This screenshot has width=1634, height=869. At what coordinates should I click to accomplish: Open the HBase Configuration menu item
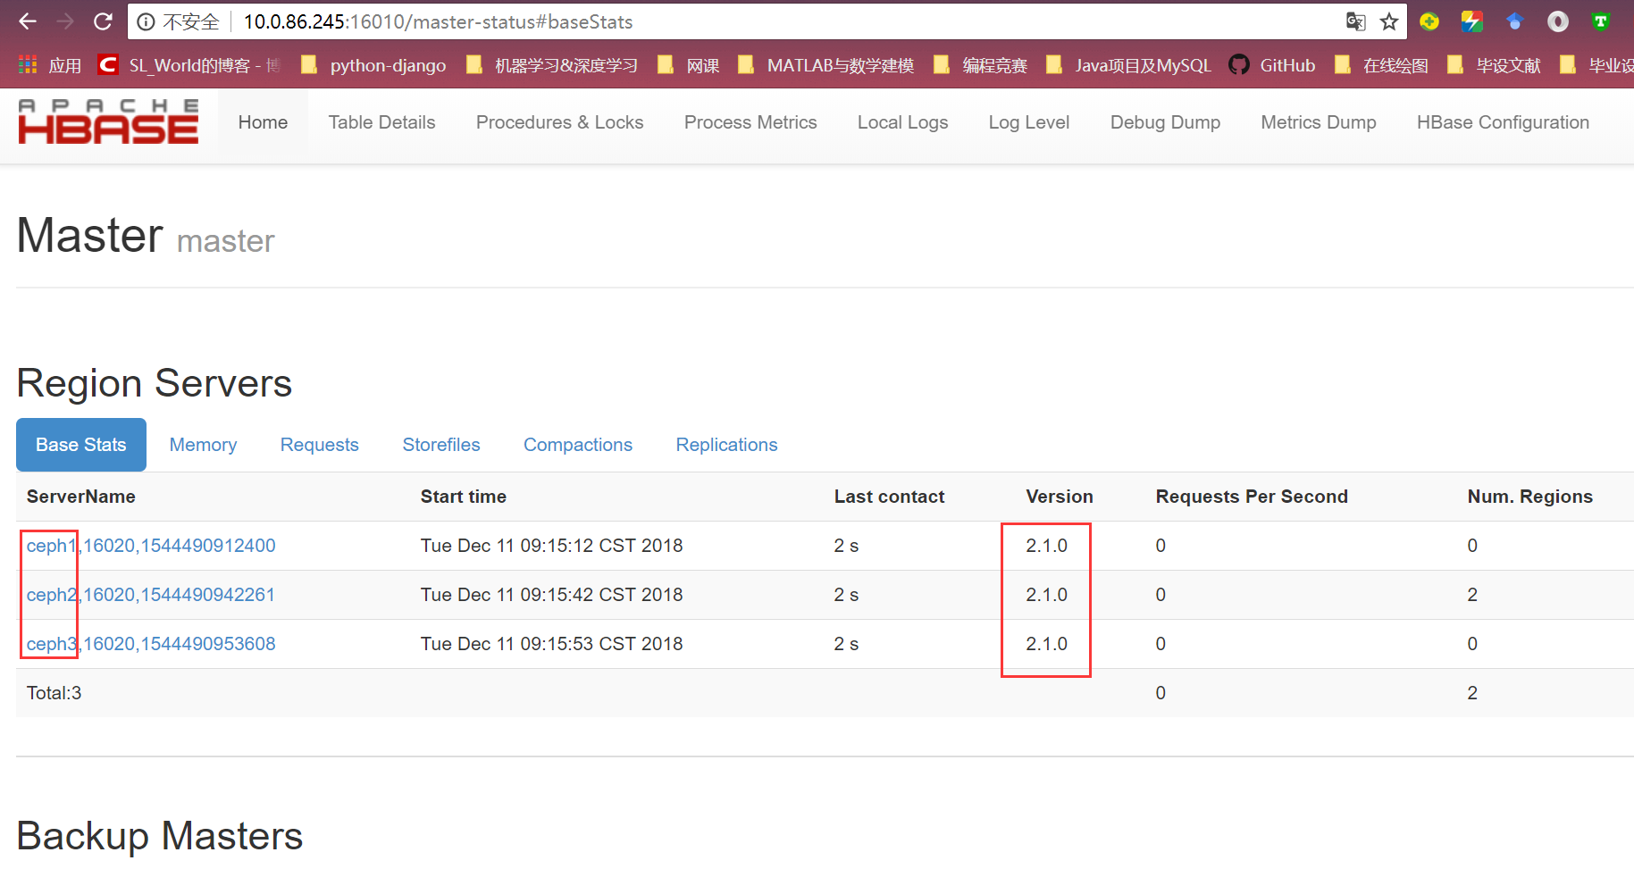pos(1503,122)
